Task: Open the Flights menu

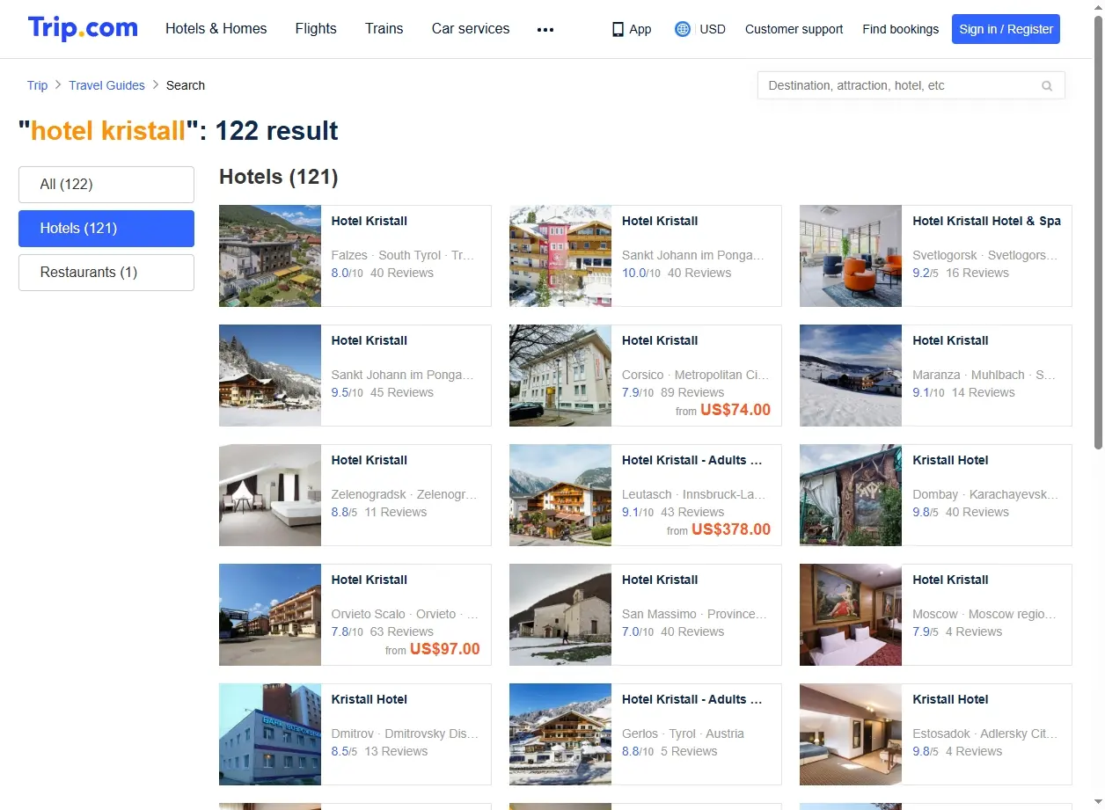Action: point(316,28)
